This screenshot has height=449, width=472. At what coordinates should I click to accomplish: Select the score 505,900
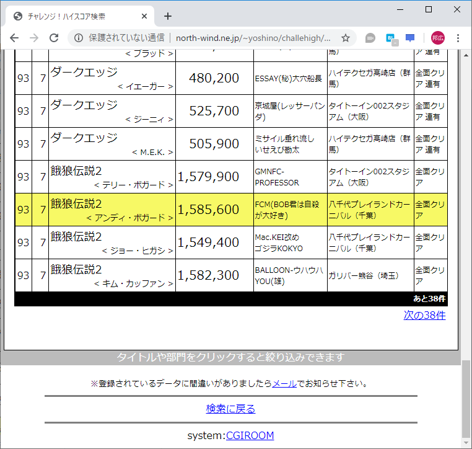pyautogui.click(x=214, y=144)
